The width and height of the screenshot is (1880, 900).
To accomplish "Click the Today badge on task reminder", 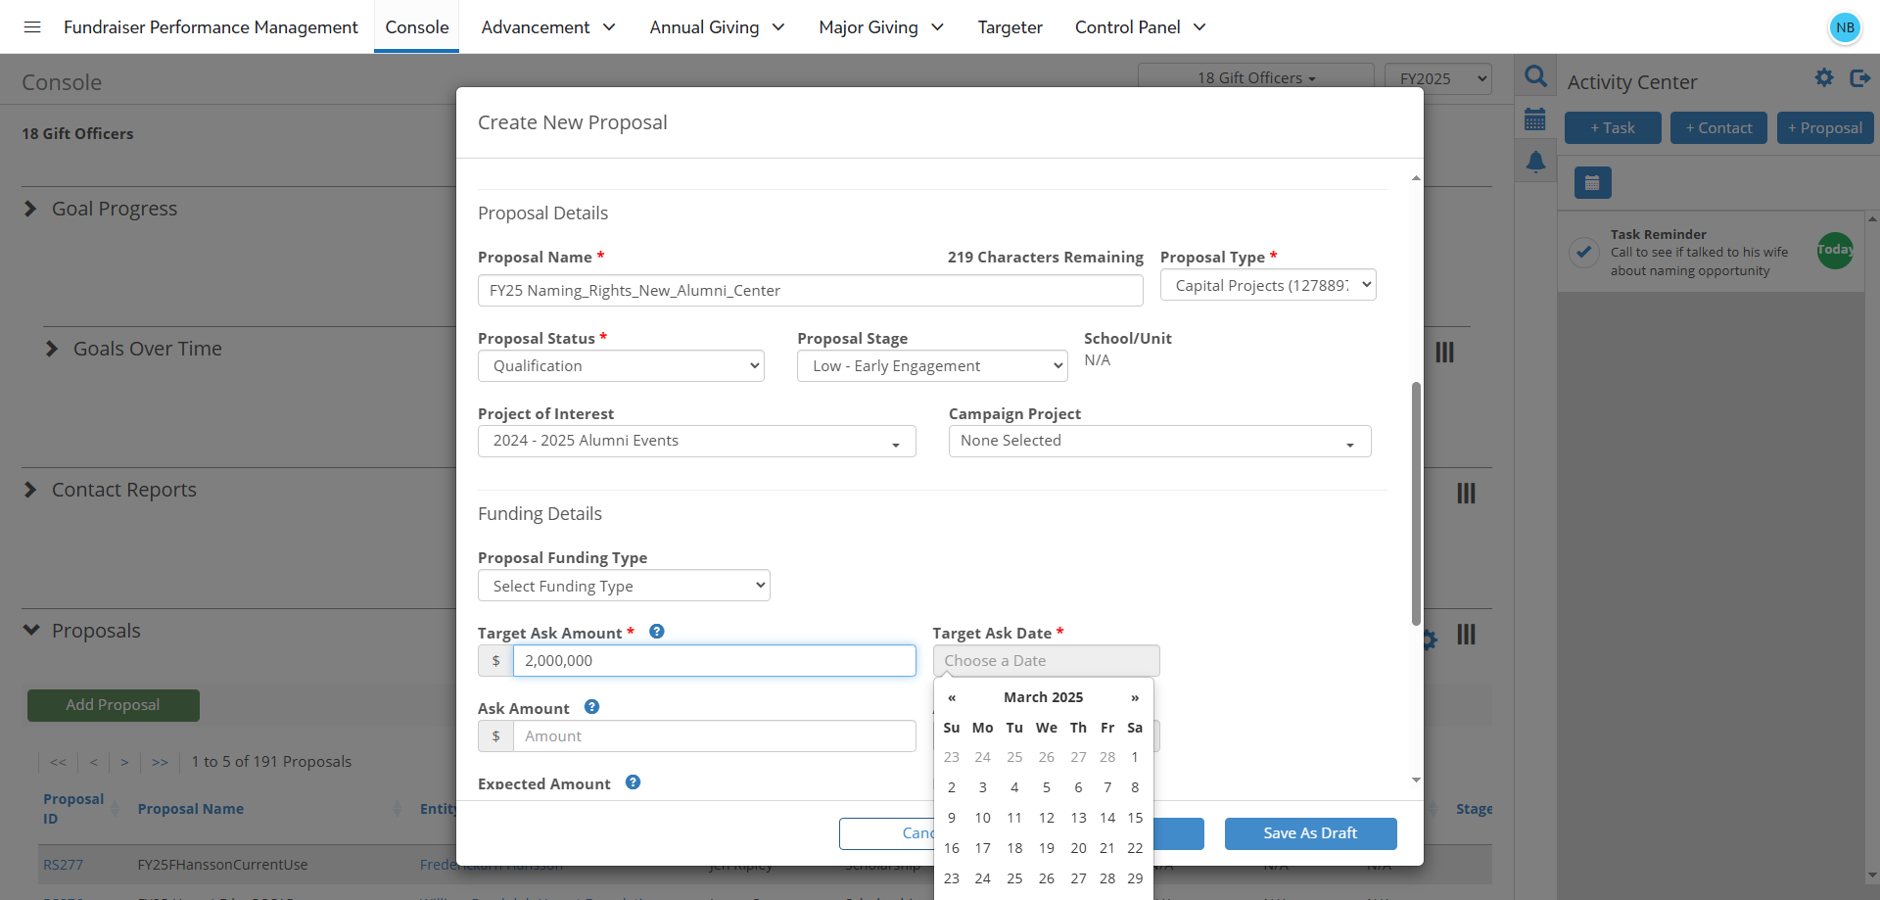I will pos(1835,250).
